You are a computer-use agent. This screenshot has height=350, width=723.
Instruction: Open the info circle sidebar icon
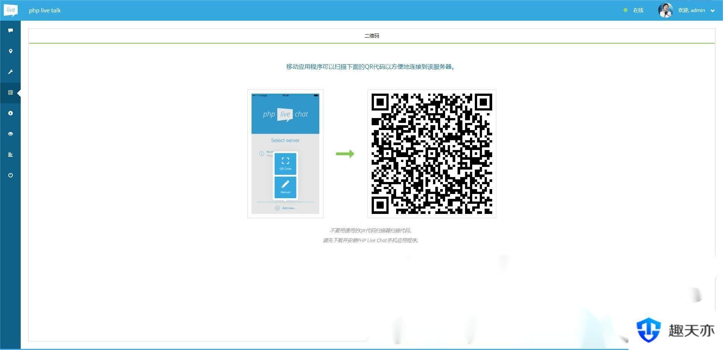(11, 113)
